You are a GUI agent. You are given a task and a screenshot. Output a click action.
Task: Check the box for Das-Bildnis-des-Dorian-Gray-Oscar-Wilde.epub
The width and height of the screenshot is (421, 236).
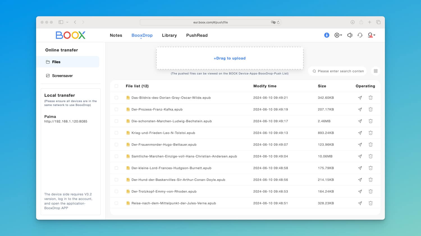pyautogui.click(x=116, y=98)
